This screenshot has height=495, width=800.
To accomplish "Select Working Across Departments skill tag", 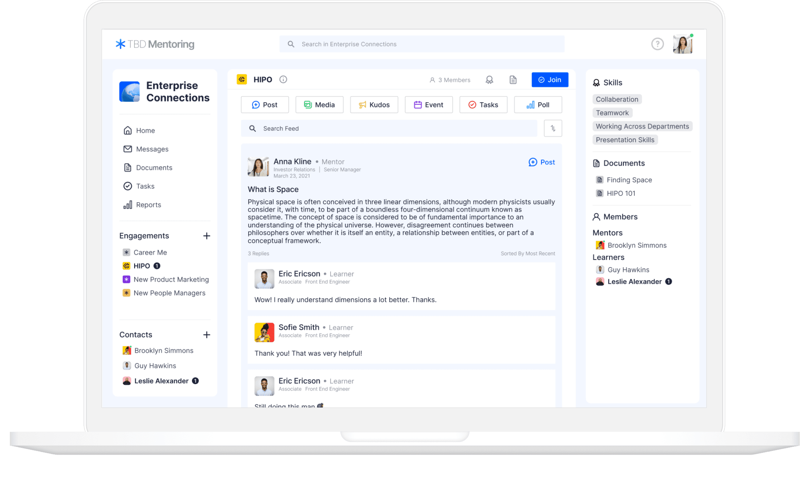I will click(642, 126).
